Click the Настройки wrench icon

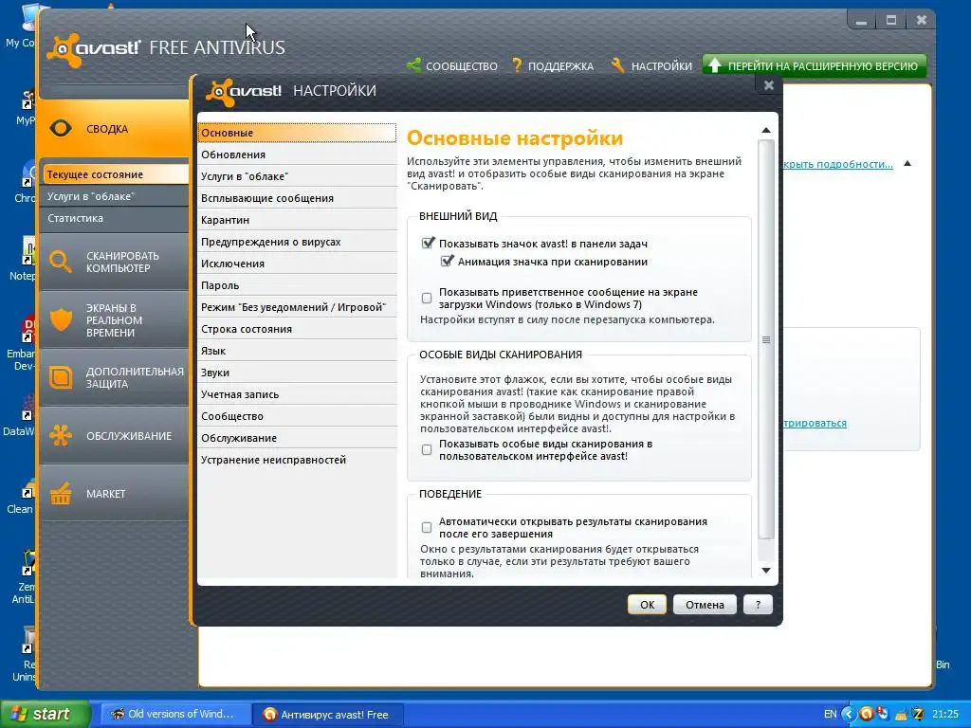[617, 65]
